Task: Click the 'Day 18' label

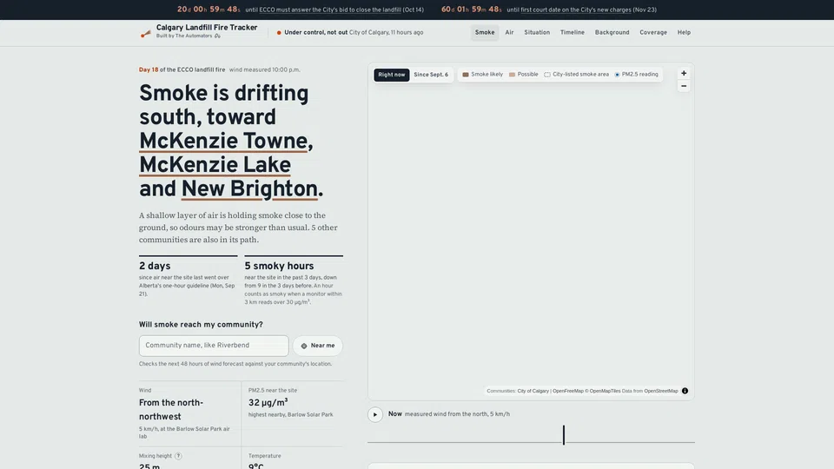Action: tap(149, 69)
